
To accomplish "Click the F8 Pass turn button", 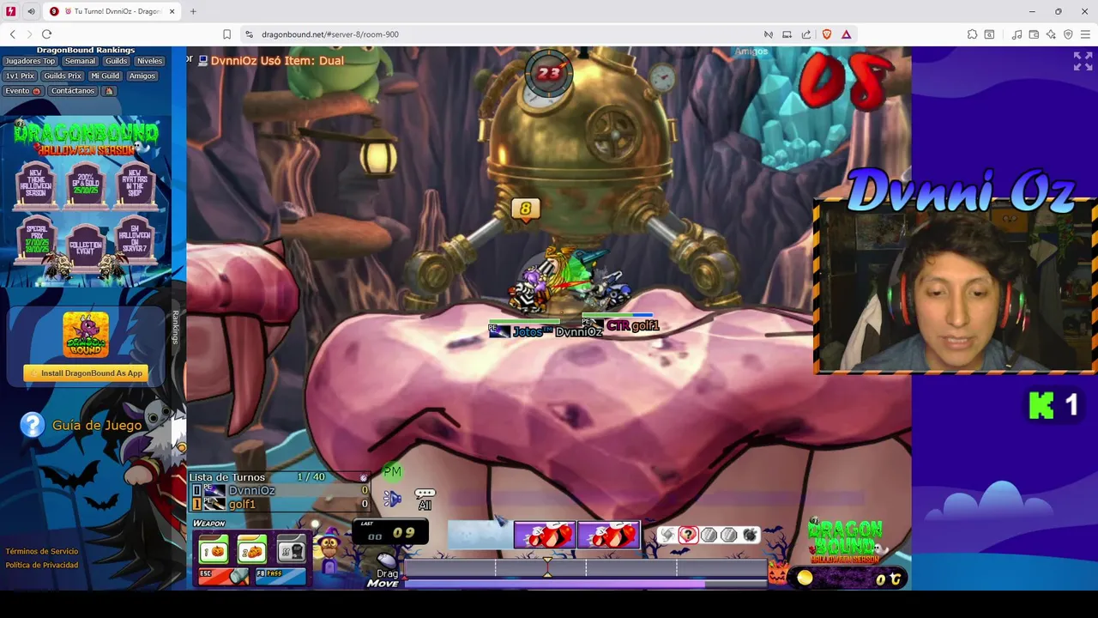I will pyautogui.click(x=280, y=577).
